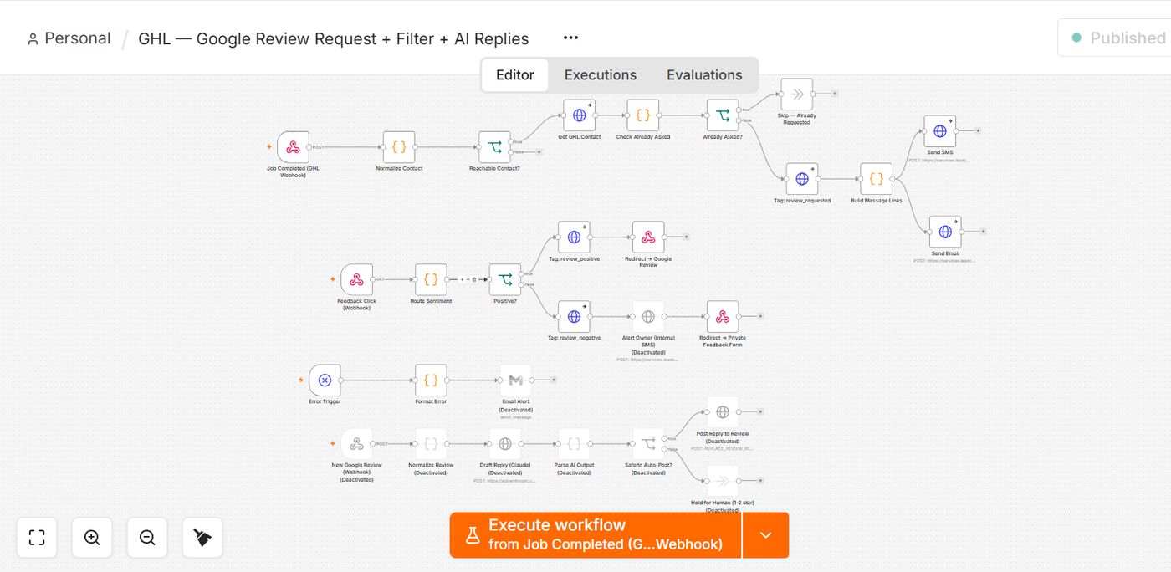
Task: Select the Job Completed (GHL Webhook) node
Action: [x=293, y=147]
